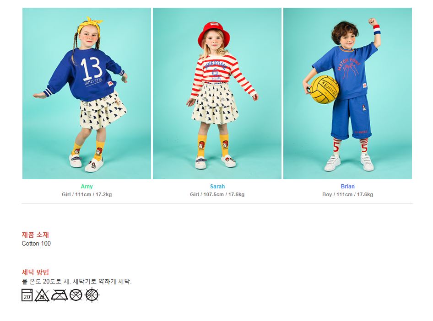Click the blue Sarah name label
This screenshot has height=321, width=433.
tap(217, 187)
